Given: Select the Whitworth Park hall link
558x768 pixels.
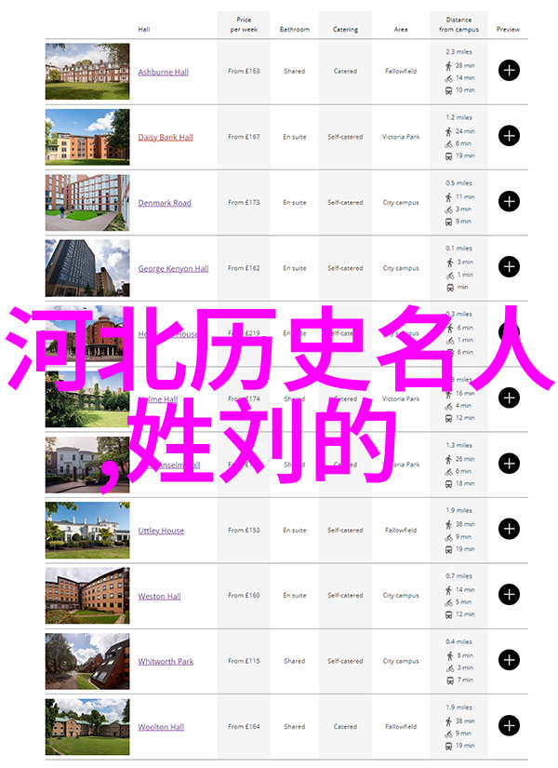Looking at the screenshot, I should 166,662.
